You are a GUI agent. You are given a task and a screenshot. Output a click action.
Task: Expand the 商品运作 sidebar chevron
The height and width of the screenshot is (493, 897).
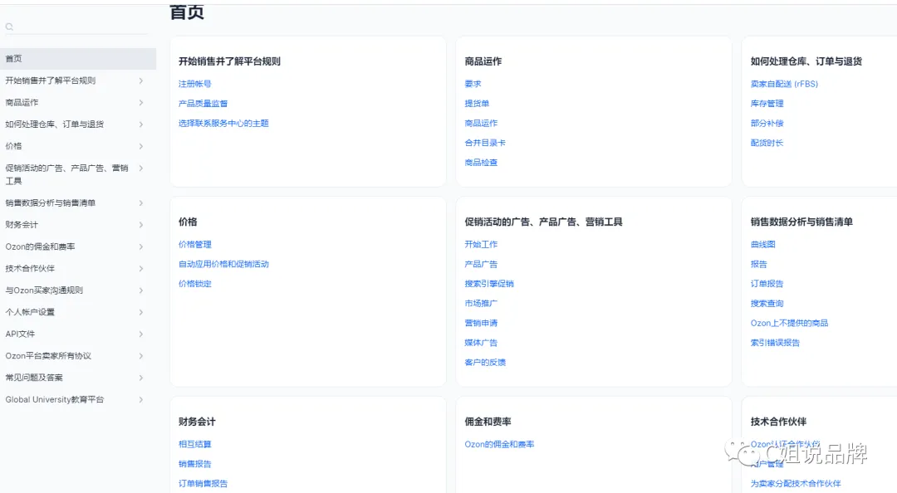point(140,102)
